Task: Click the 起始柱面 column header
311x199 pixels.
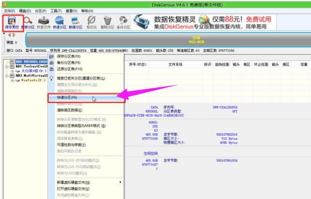Action: pos(222,65)
